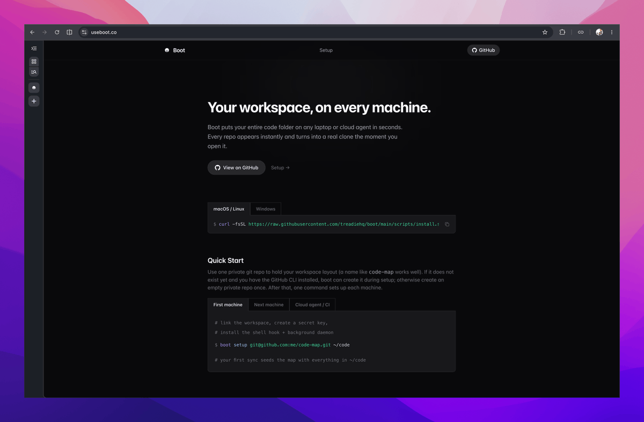This screenshot has width=644, height=422.
Task: Reload the useboot.co page
Action: tap(57, 32)
